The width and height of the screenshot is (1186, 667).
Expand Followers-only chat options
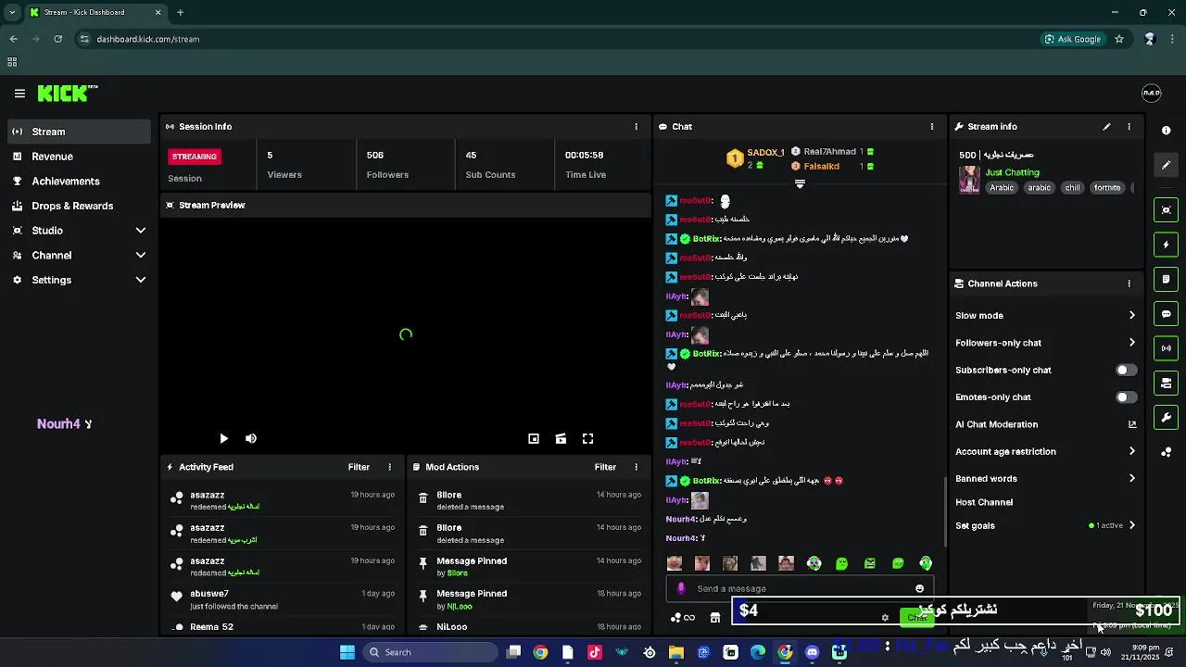point(1046,343)
